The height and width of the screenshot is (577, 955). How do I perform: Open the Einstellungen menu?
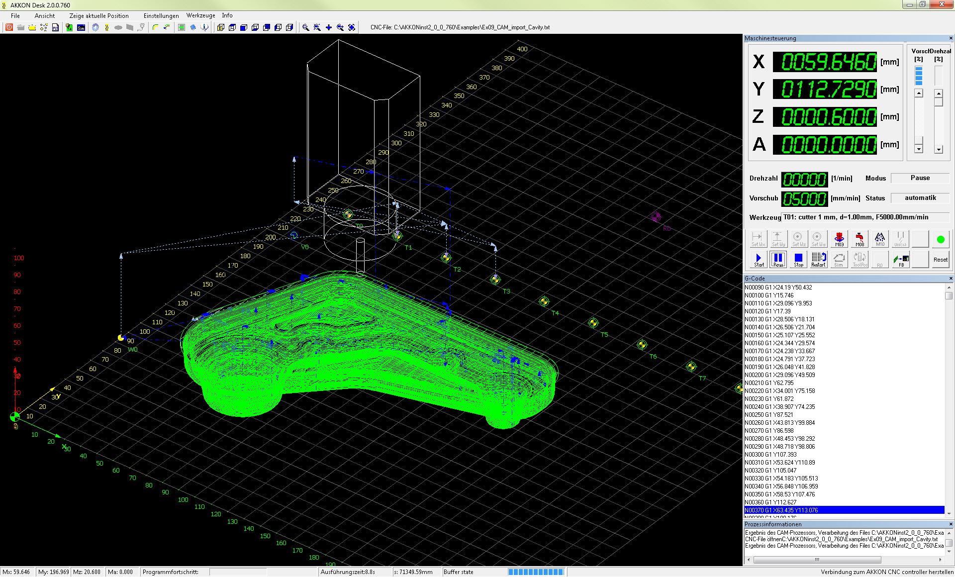pos(161,15)
